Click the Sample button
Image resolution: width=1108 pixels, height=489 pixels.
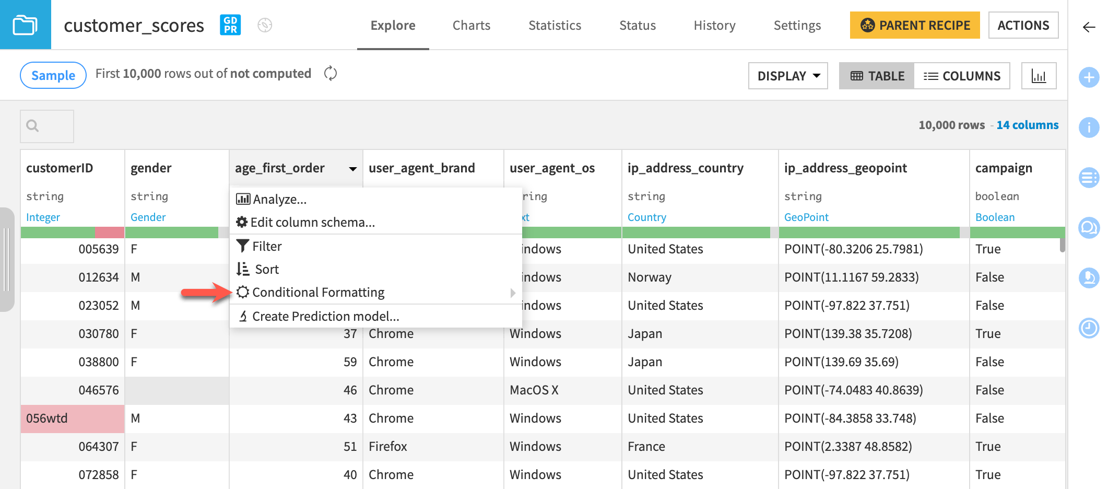click(53, 75)
